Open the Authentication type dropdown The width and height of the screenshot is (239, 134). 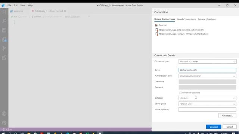point(208,76)
